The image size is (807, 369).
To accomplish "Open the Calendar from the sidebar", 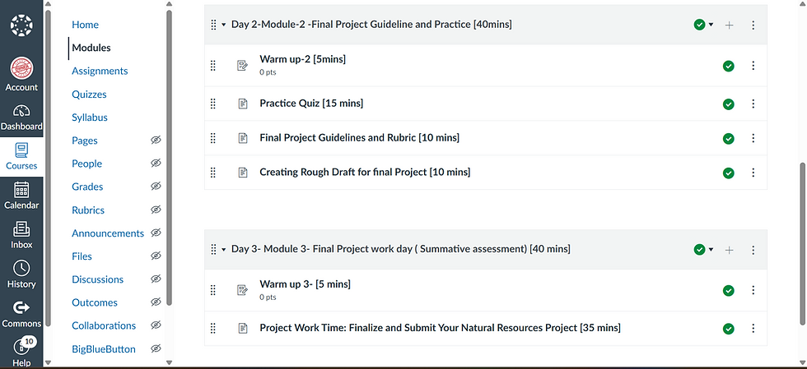I will point(21,196).
